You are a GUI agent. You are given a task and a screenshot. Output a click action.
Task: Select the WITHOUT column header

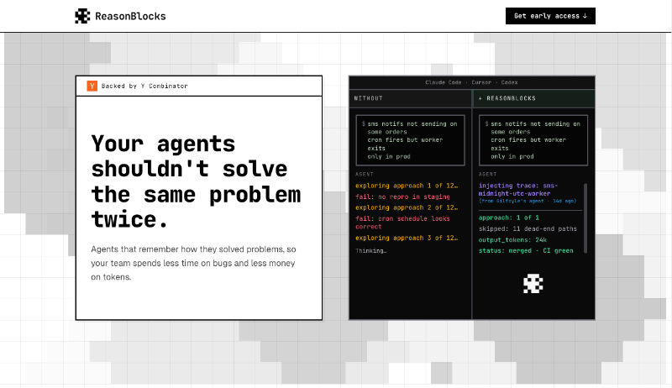tap(410, 98)
